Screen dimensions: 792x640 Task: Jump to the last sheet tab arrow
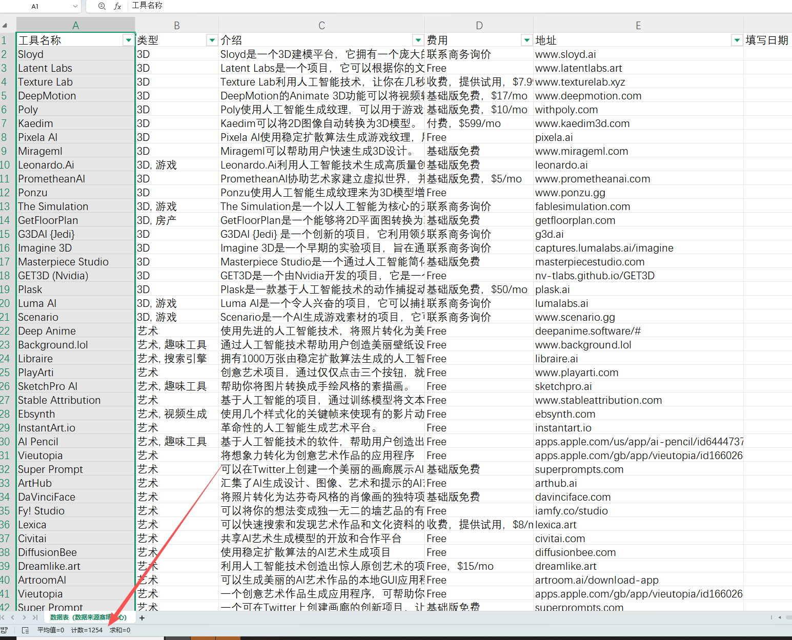tap(35, 618)
